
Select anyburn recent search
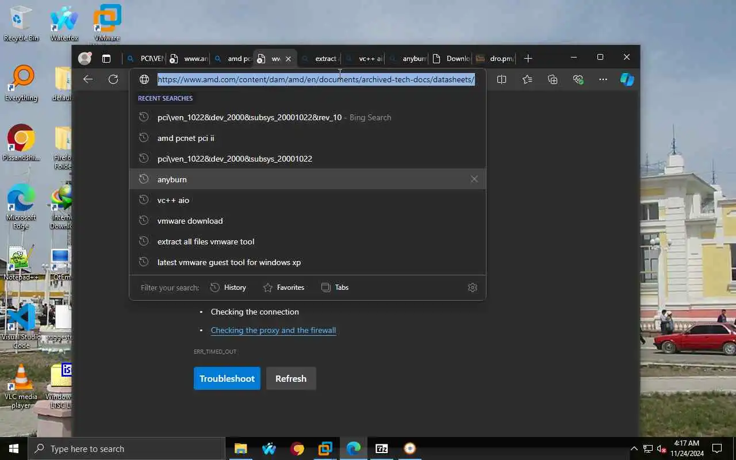pos(308,179)
